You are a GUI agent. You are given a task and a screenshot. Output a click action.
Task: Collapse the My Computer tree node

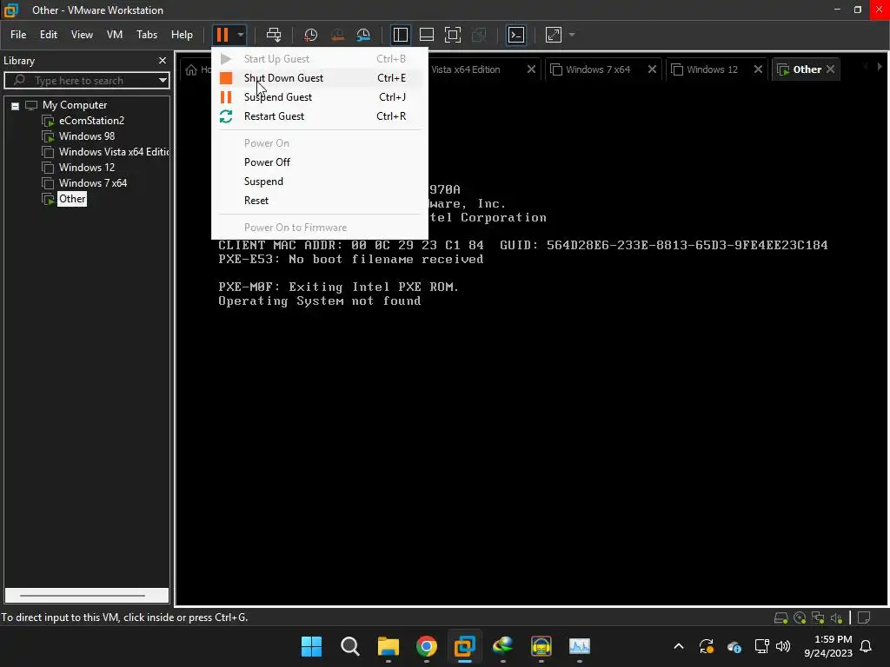[16, 106]
